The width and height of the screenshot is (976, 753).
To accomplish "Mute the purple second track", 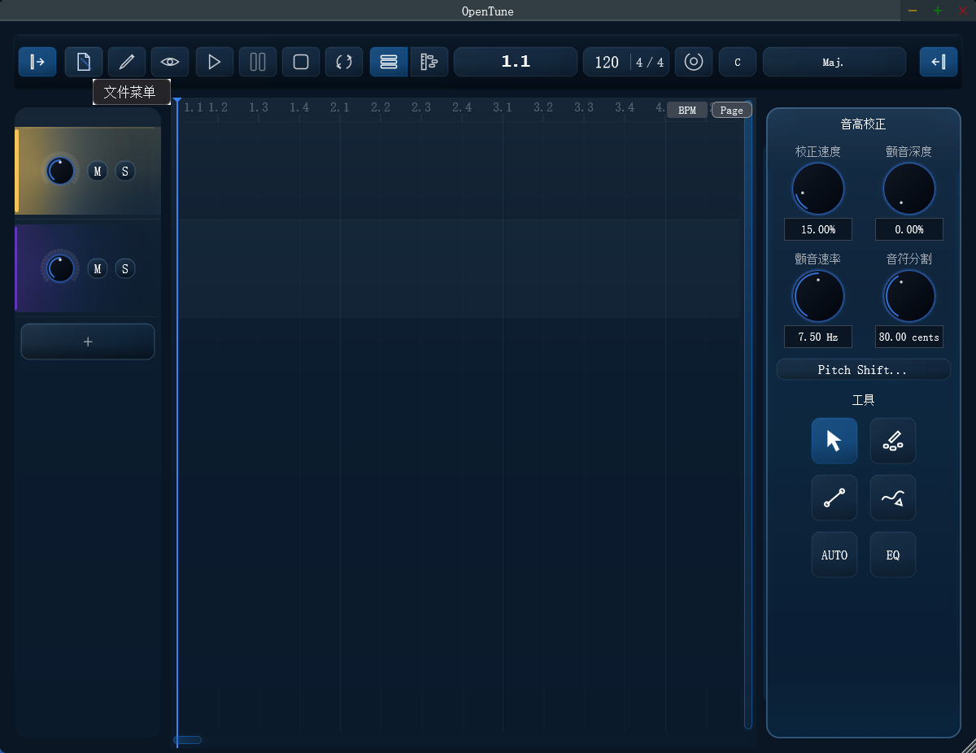I will 98,268.
